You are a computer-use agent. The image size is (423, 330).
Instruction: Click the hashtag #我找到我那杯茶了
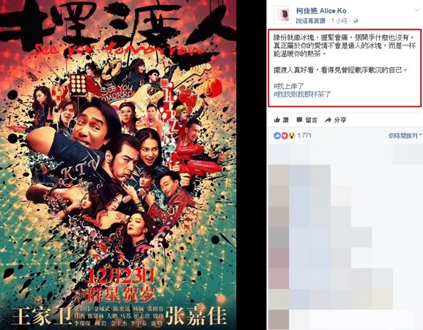302,94
